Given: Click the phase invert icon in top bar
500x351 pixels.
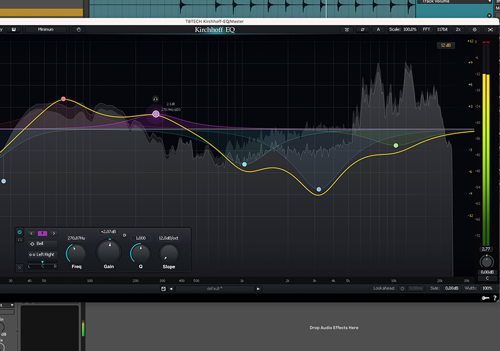Looking at the screenshot, I should pyautogui.click(x=363, y=30).
